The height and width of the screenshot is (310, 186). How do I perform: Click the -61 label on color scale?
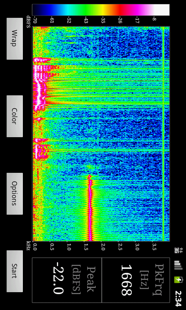coord(52,21)
